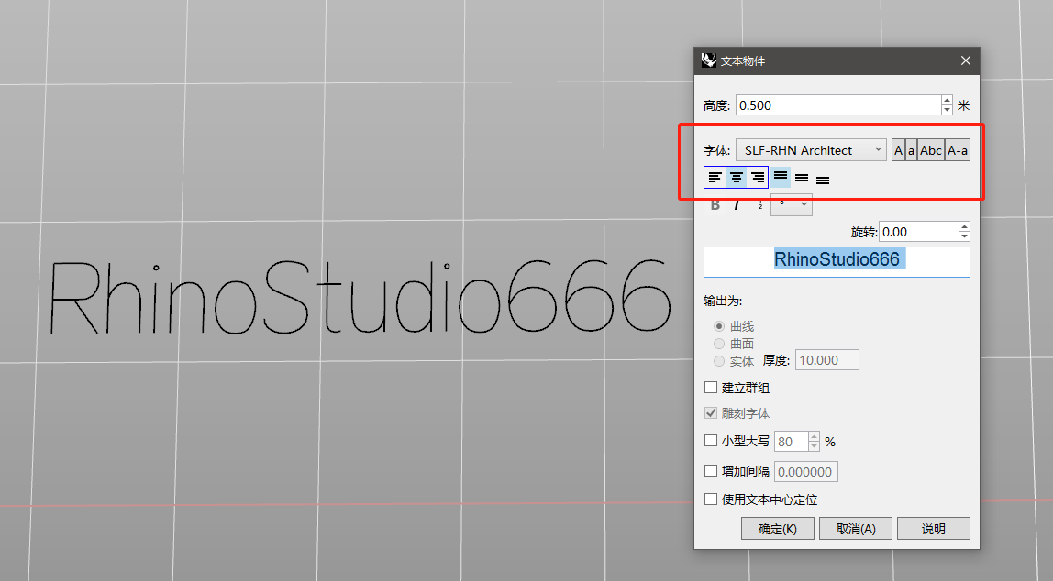
Task: Convert text to uppercase with the 'A' button
Action: (x=898, y=150)
